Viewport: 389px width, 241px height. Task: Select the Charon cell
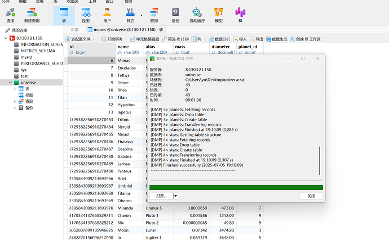pyautogui.click(x=130, y=216)
